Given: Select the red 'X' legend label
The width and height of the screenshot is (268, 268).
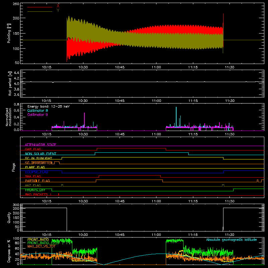Looking at the screenshot, I should point(58,6).
